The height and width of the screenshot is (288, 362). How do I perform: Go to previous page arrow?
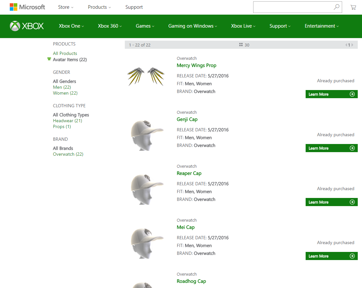click(x=346, y=45)
